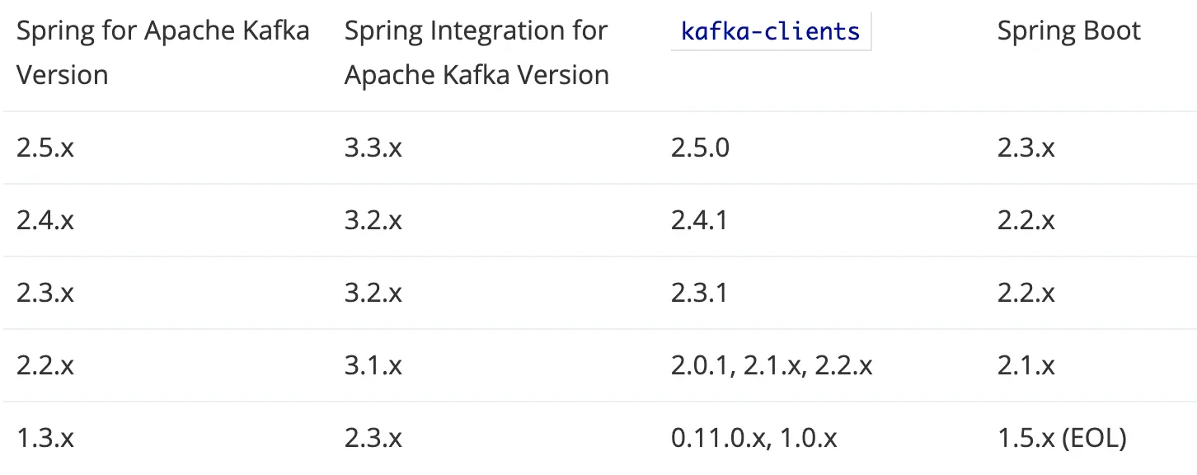Click the 2.3.x Spring Integration cell
1197x475 pixels.
[x=373, y=439]
